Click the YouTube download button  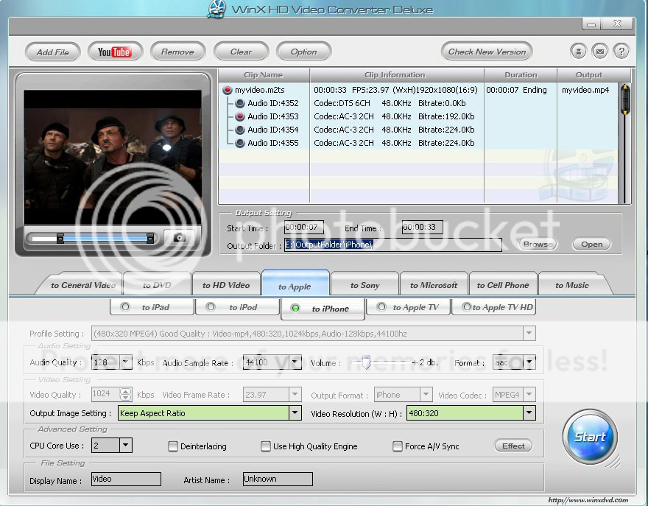pyautogui.click(x=115, y=52)
